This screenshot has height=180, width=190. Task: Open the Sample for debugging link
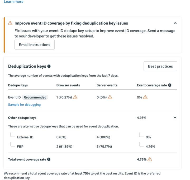tap(24, 105)
